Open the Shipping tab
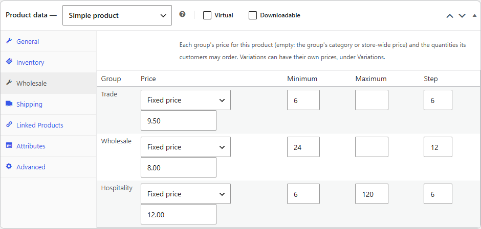The image size is (481, 229). [x=49, y=104]
